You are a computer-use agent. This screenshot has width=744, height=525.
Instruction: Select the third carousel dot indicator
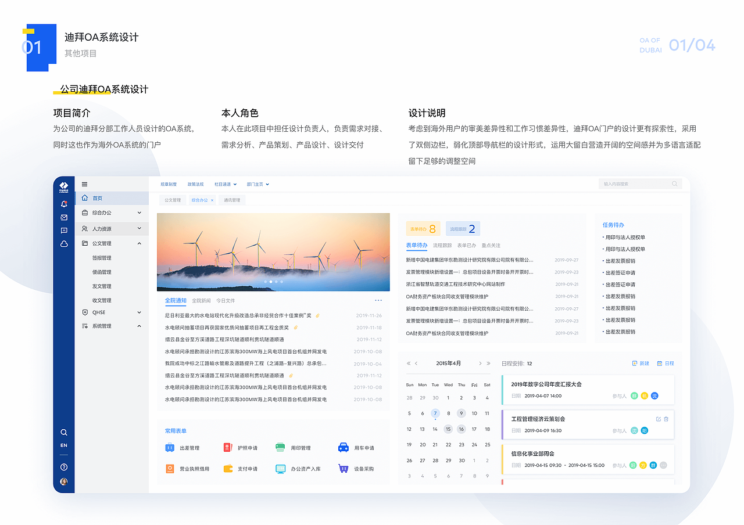point(276,282)
